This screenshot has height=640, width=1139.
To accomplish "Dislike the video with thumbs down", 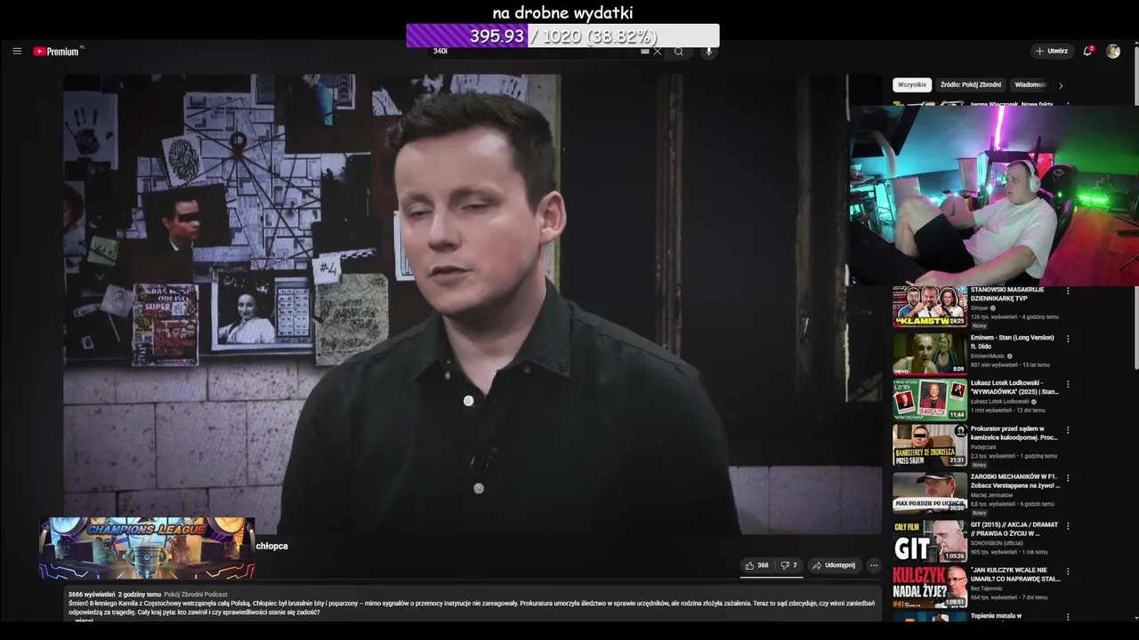I will [x=789, y=565].
